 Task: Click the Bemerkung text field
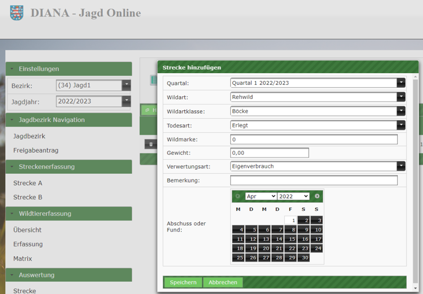(314, 181)
